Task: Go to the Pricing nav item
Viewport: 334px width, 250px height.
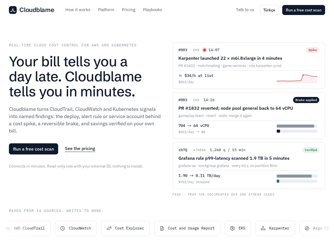Action: [129, 10]
